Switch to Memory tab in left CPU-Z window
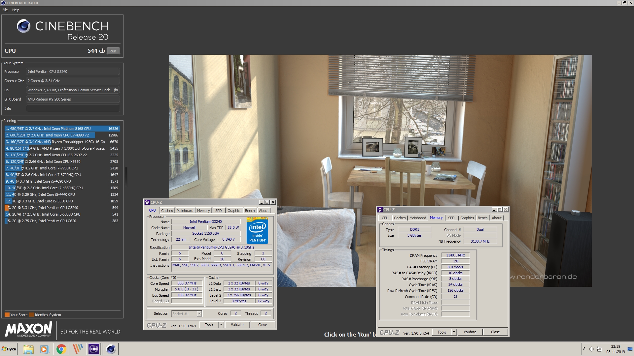The image size is (634, 356). pyautogui.click(x=203, y=211)
